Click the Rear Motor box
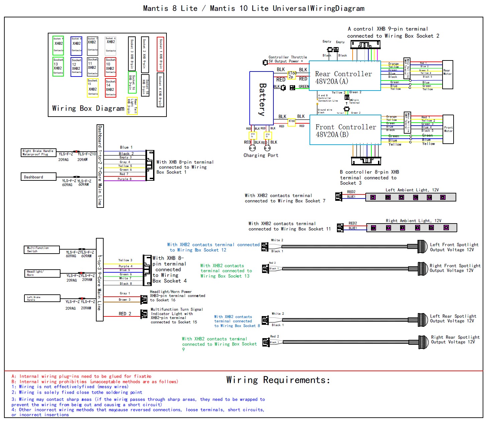Viewport: 486px width, 421px height. (x=448, y=75)
